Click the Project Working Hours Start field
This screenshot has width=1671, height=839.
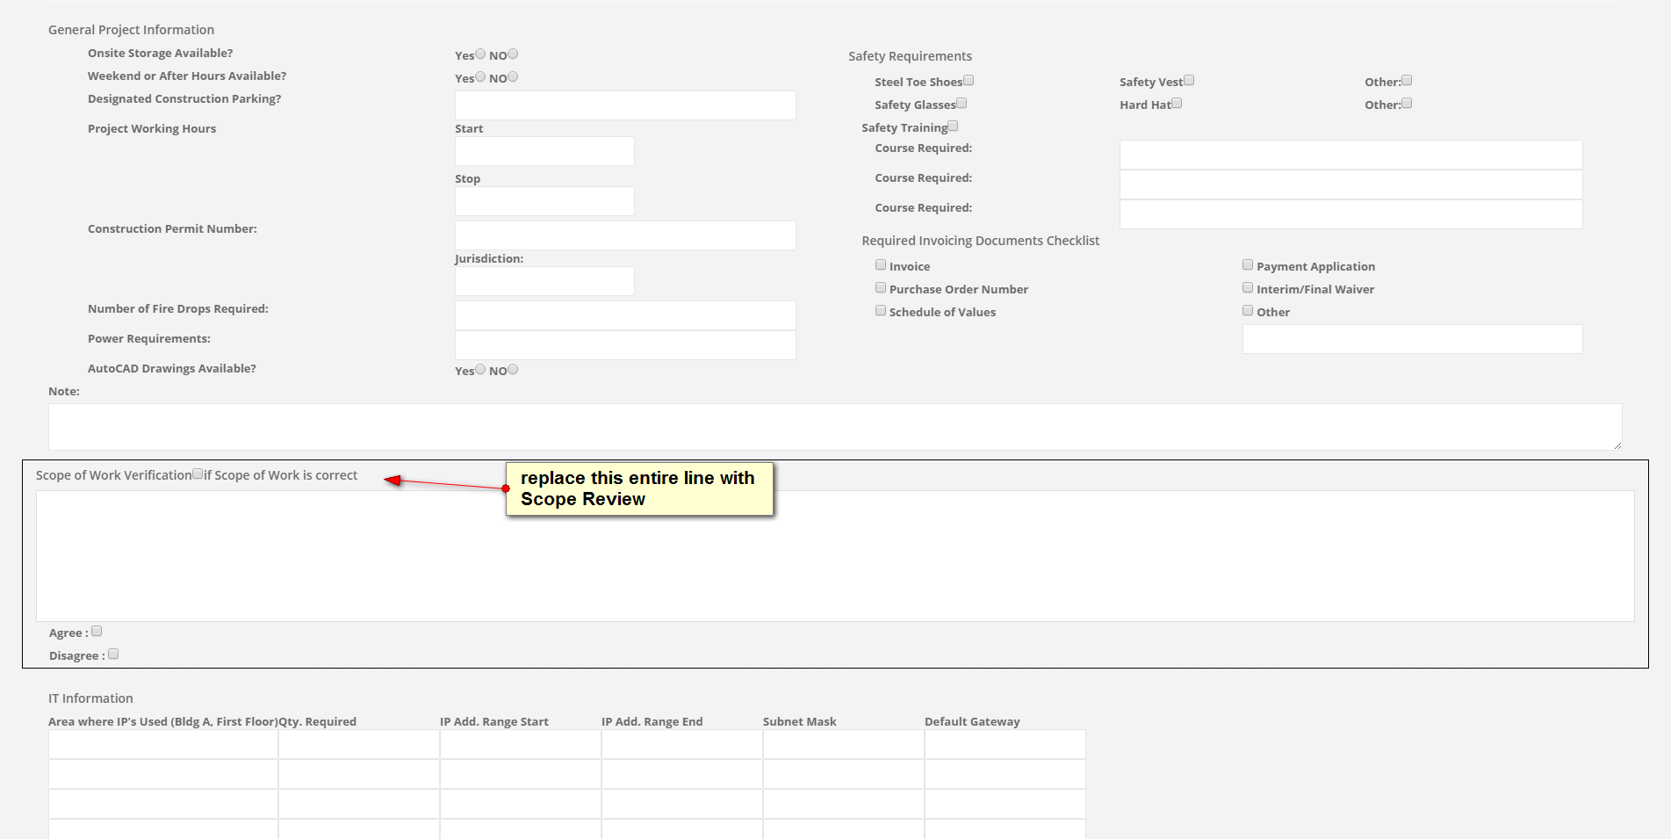(x=544, y=151)
